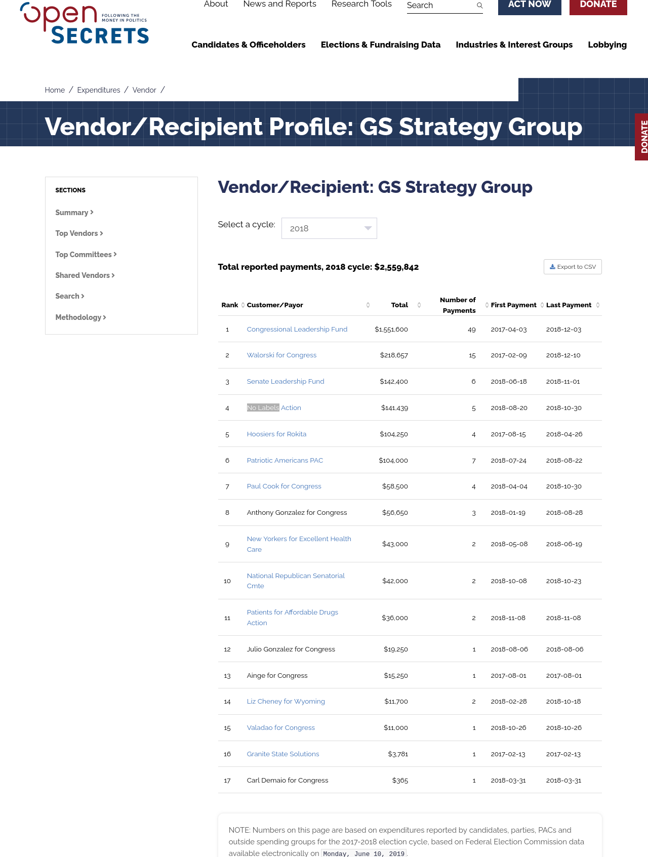The image size is (648, 857).
Task: Go to Vendor breadcrumb
Action: (144, 90)
